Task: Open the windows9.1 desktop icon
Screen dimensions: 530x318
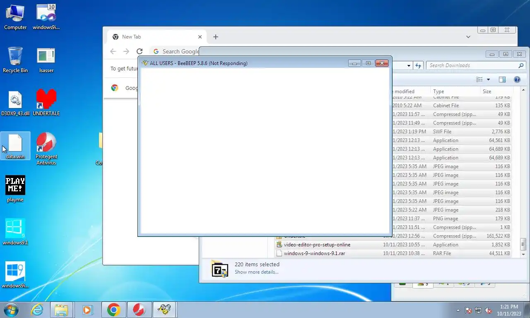Action: point(15,232)
